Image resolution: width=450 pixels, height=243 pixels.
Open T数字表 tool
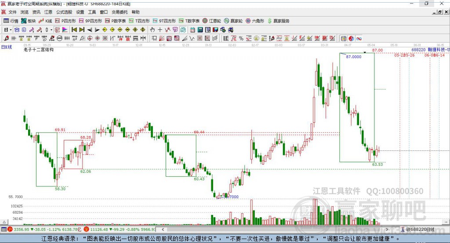coord(189,21)
